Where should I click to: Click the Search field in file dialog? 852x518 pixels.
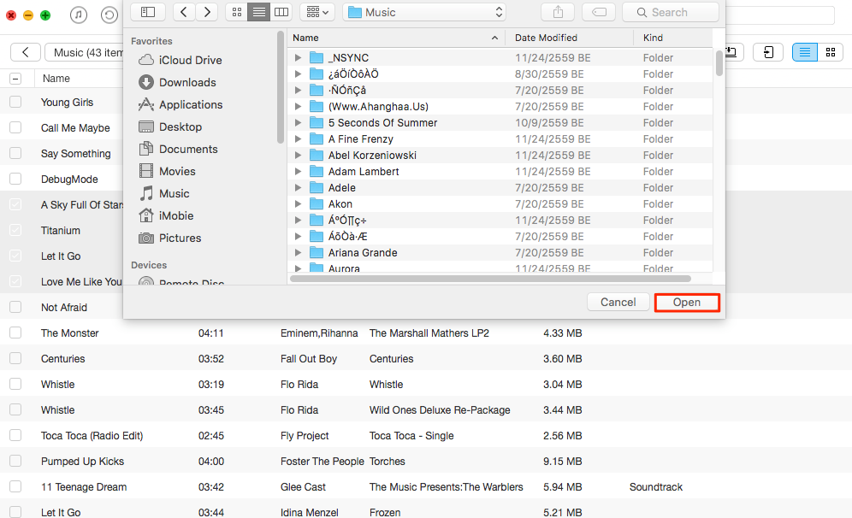pyautogui.click(x=671, y=12)
